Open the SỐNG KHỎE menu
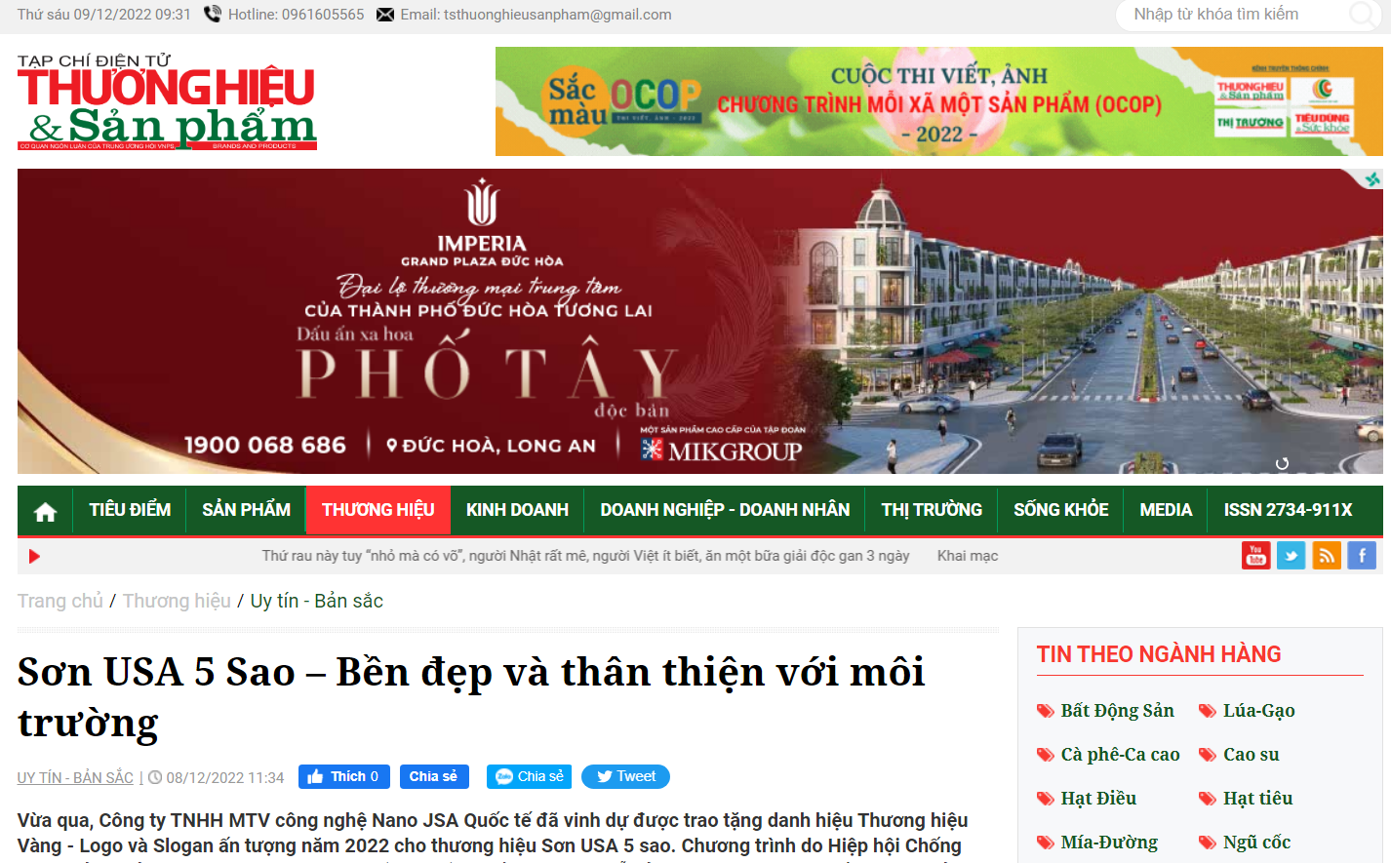The image size is (1391, 863). click(1060, 510)
